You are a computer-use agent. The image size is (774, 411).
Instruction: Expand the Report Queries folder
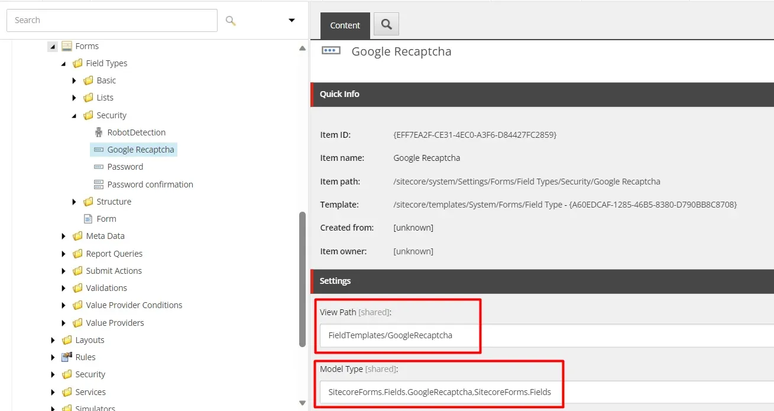point(64,254)
